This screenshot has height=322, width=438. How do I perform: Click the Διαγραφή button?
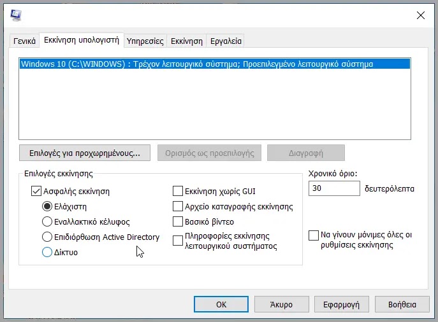tap(306, 153)
